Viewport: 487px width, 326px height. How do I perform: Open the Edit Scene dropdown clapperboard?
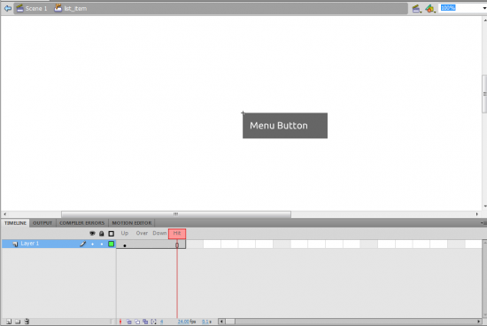pyautogui.click(x=416, y=9)
